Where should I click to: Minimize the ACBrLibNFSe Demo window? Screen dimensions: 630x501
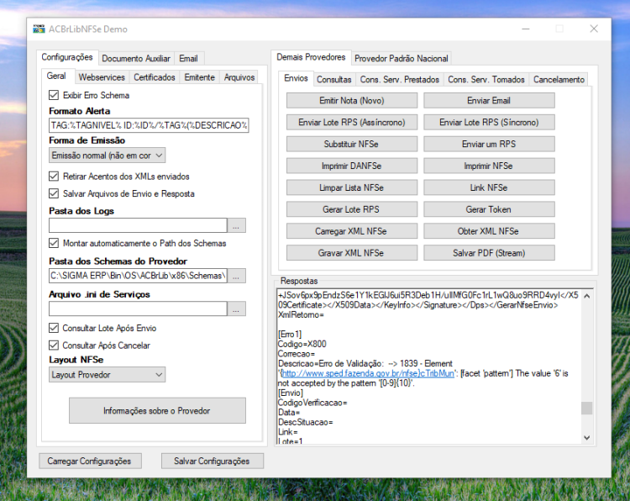click(526, 29)
